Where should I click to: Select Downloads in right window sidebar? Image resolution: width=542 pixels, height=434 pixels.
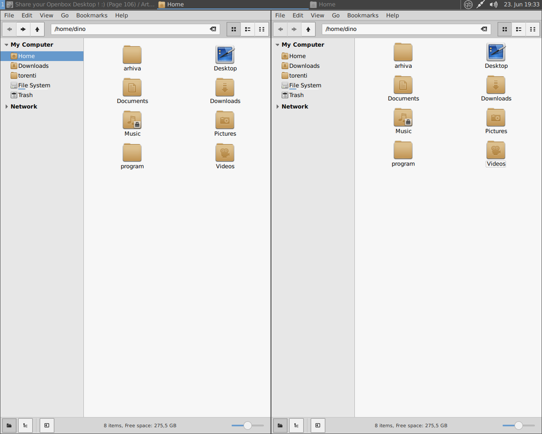click(x=313, y=66)
